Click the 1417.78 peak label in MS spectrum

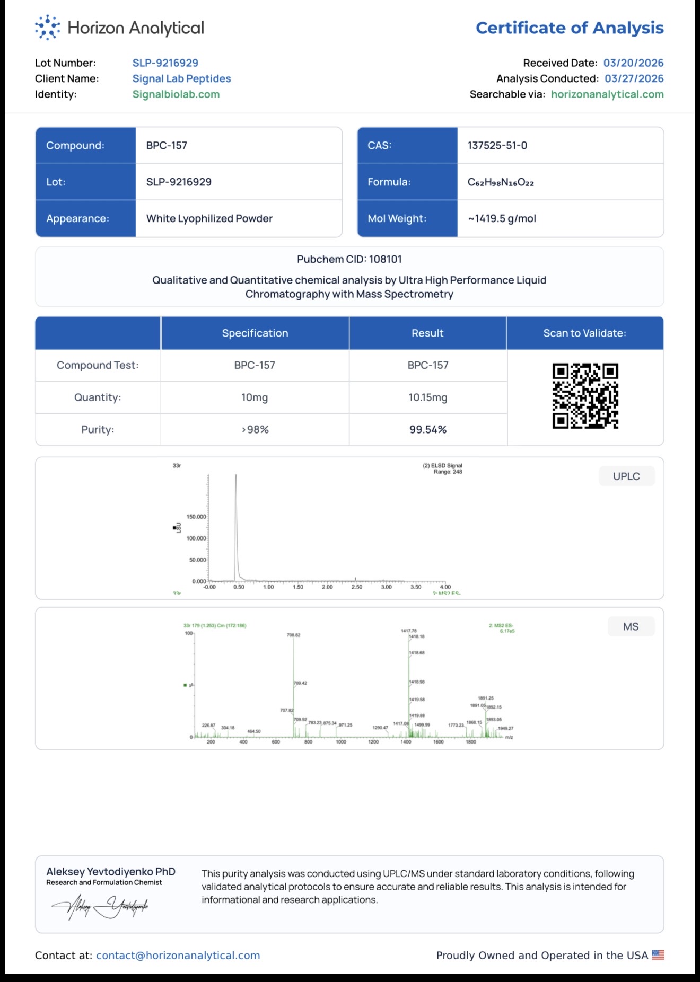click(409, 631)
